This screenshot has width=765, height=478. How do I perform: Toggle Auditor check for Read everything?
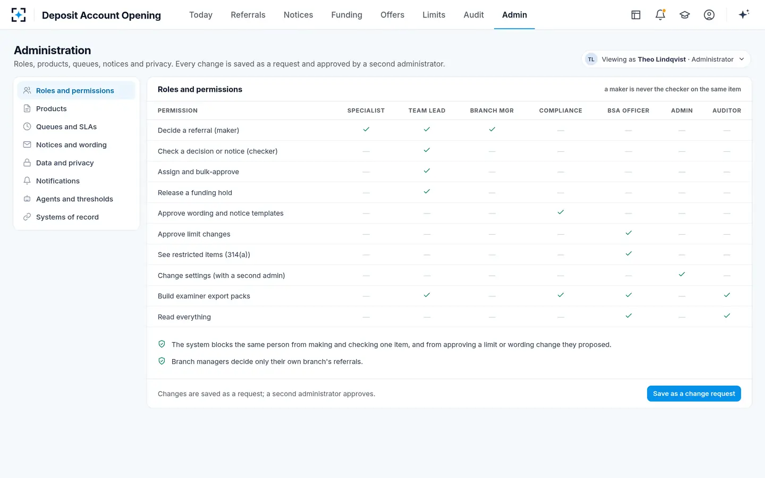point(727,315)
